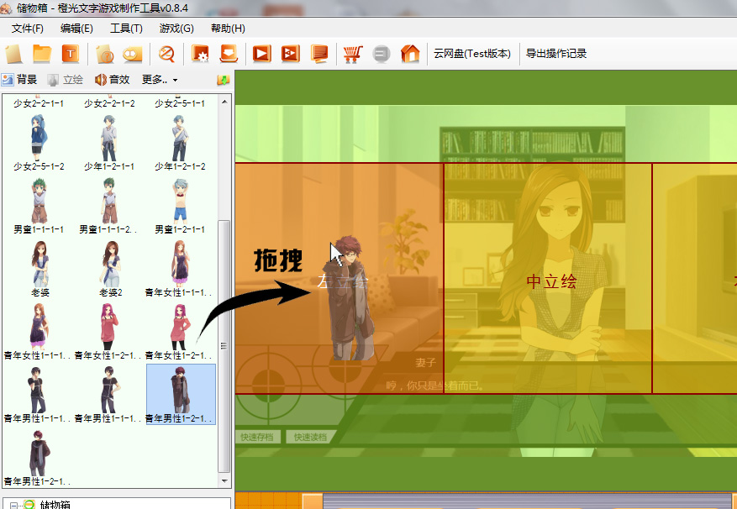Open the 游戏(G) menu
The image size is (737, 509).
coord(176,29)
